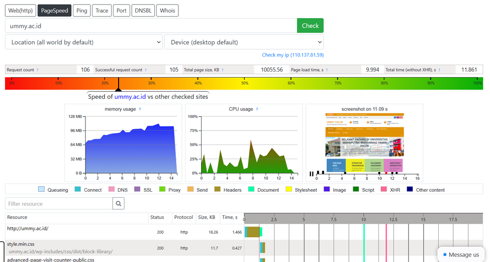Click help icon next to CPU usage
Screen dimensions: 490x262
(x=257, y=109)
